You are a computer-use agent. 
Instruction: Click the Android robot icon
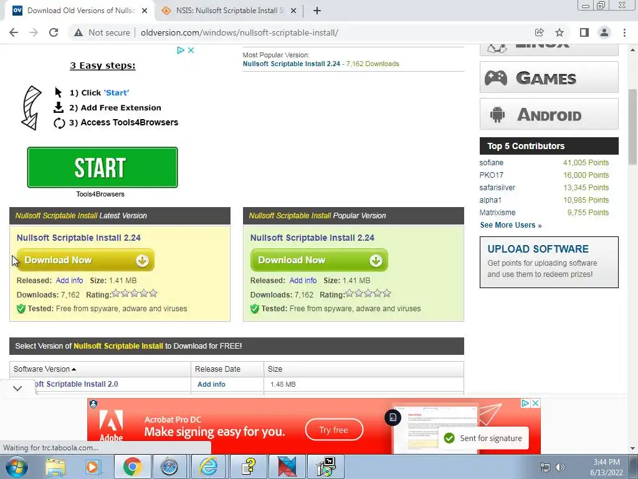tap(497, 115)
